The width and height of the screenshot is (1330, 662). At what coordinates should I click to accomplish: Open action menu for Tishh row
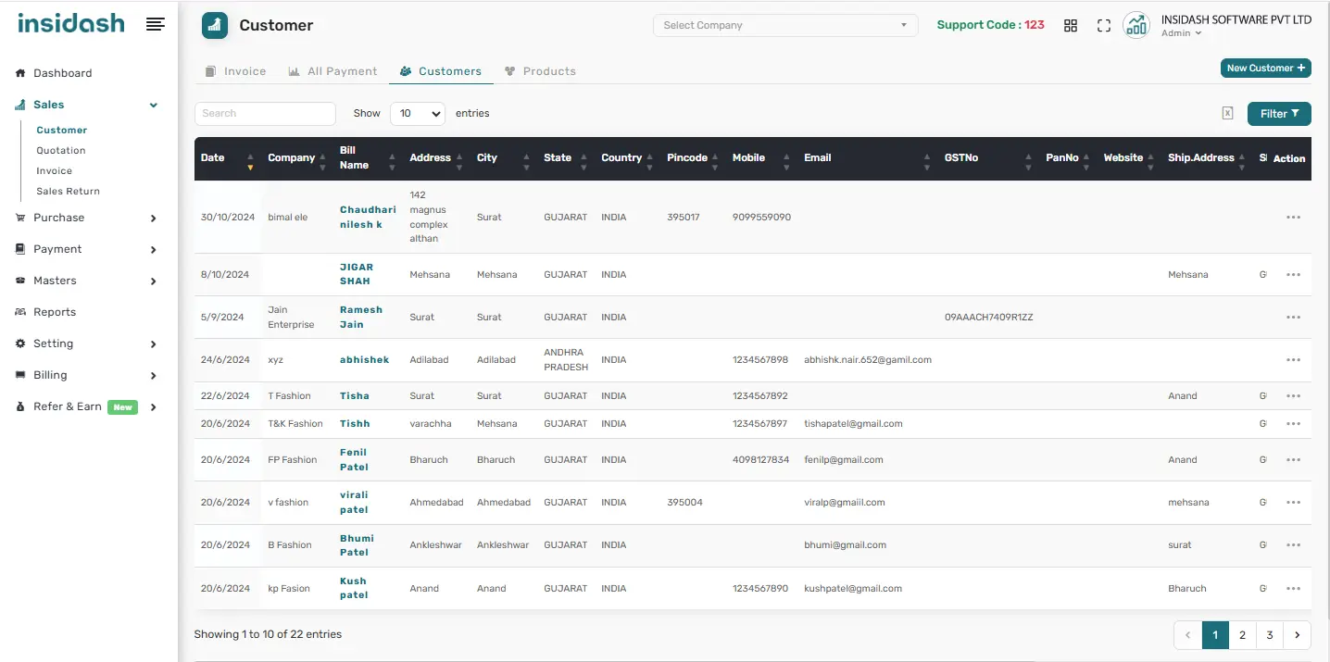[x=1294, y=424]
